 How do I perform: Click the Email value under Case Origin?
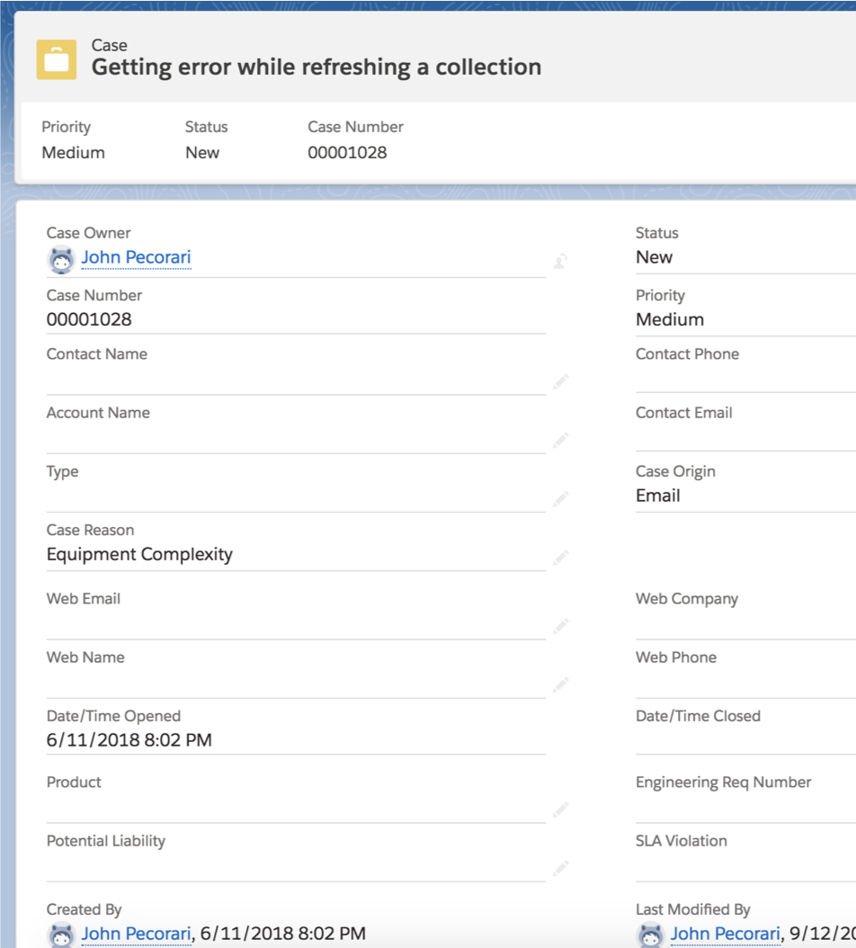[657, 496]
